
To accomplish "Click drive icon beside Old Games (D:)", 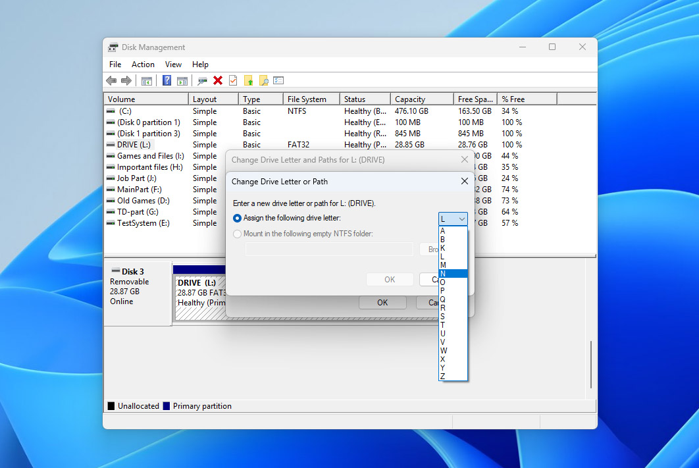I will [x=111, y=201].
